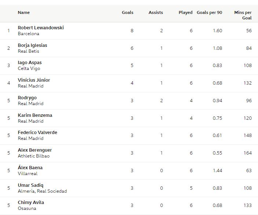
Task: Select the Goals per 90 header
Action: [209, 12]
